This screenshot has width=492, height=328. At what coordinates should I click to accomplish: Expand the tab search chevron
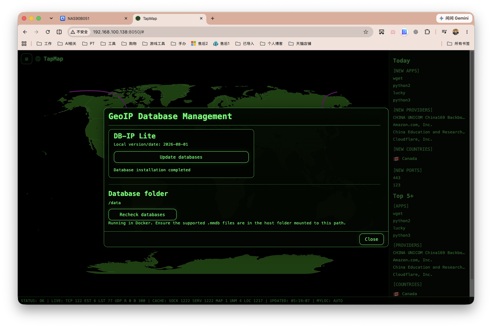[x=51, y=18]
